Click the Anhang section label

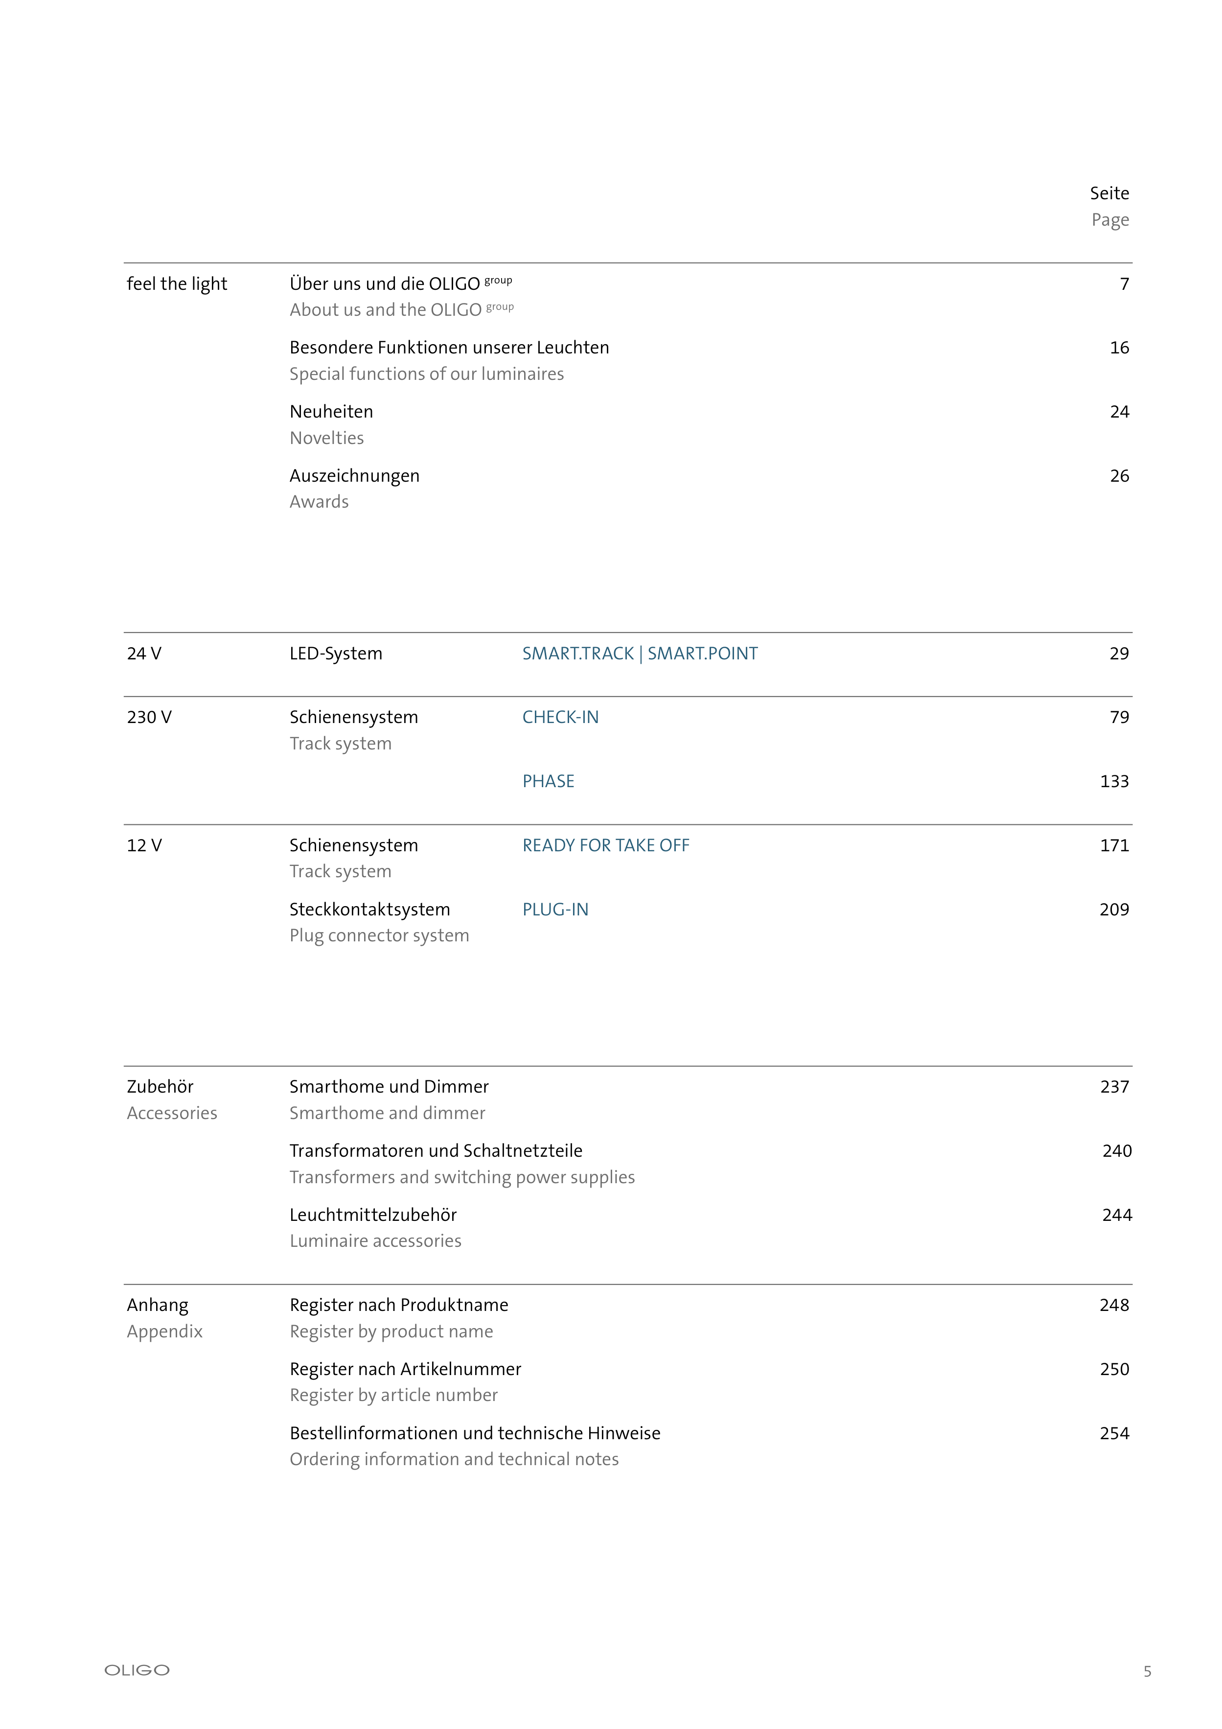coord(158,1305)
